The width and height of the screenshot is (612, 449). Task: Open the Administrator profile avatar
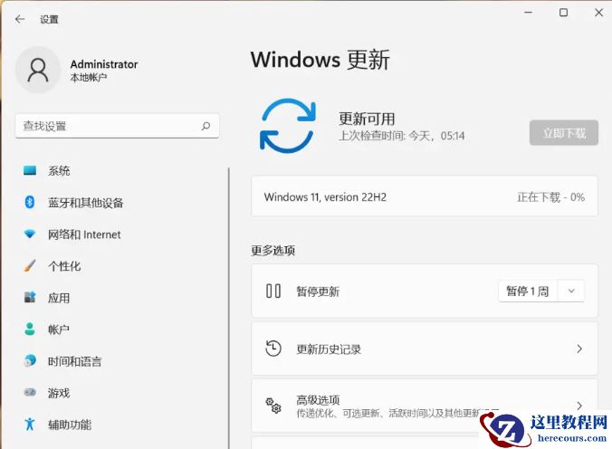[38, 70]
